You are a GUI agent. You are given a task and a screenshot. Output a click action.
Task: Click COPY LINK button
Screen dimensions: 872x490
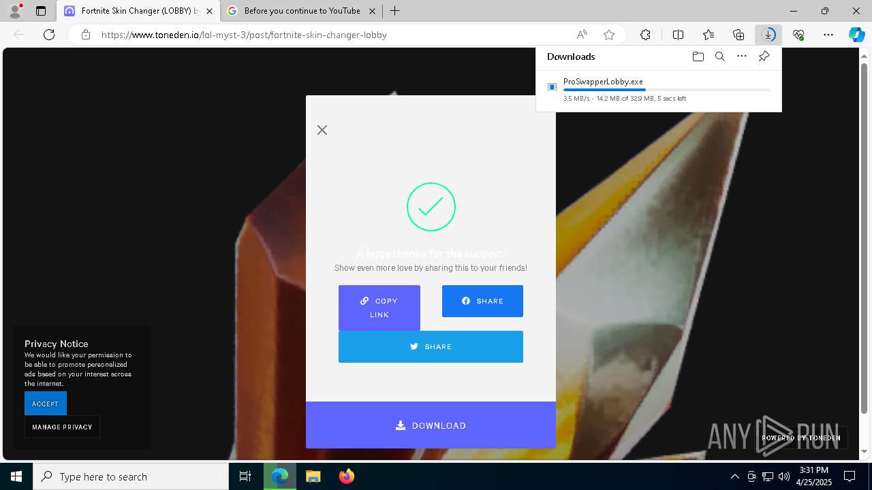(x=379, y=308)
